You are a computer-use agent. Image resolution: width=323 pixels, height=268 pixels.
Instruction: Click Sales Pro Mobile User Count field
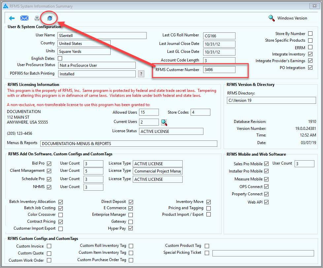tap(305, 164)
